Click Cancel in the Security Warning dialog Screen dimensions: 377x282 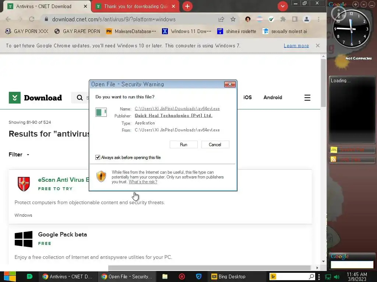[215, 145]
